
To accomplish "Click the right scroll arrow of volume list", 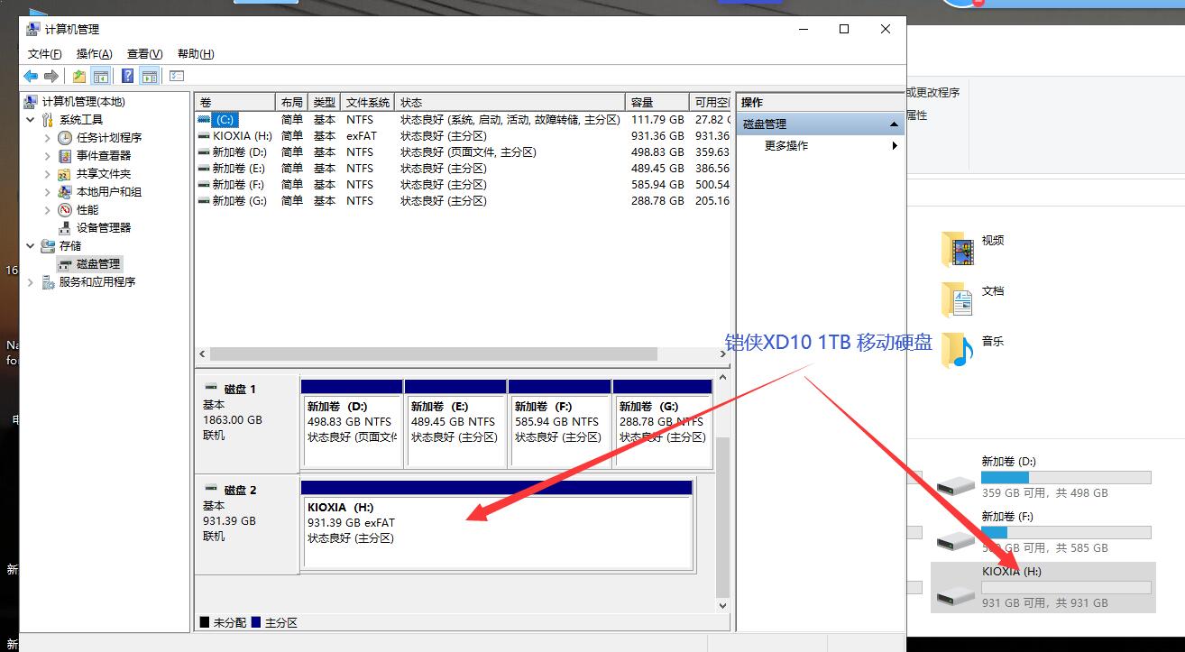I will point(723,354).
